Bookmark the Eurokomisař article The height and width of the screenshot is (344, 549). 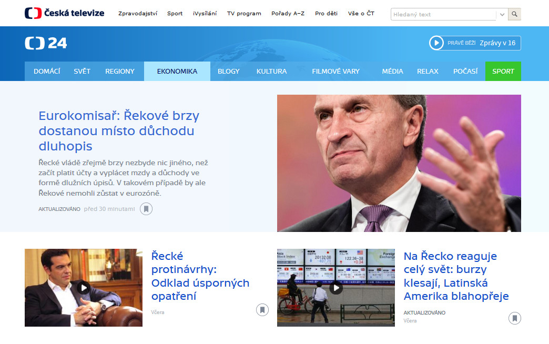(x=146, y=209)
